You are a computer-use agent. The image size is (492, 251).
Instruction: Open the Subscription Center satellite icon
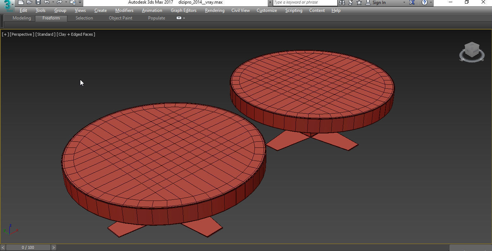(351, 3)
